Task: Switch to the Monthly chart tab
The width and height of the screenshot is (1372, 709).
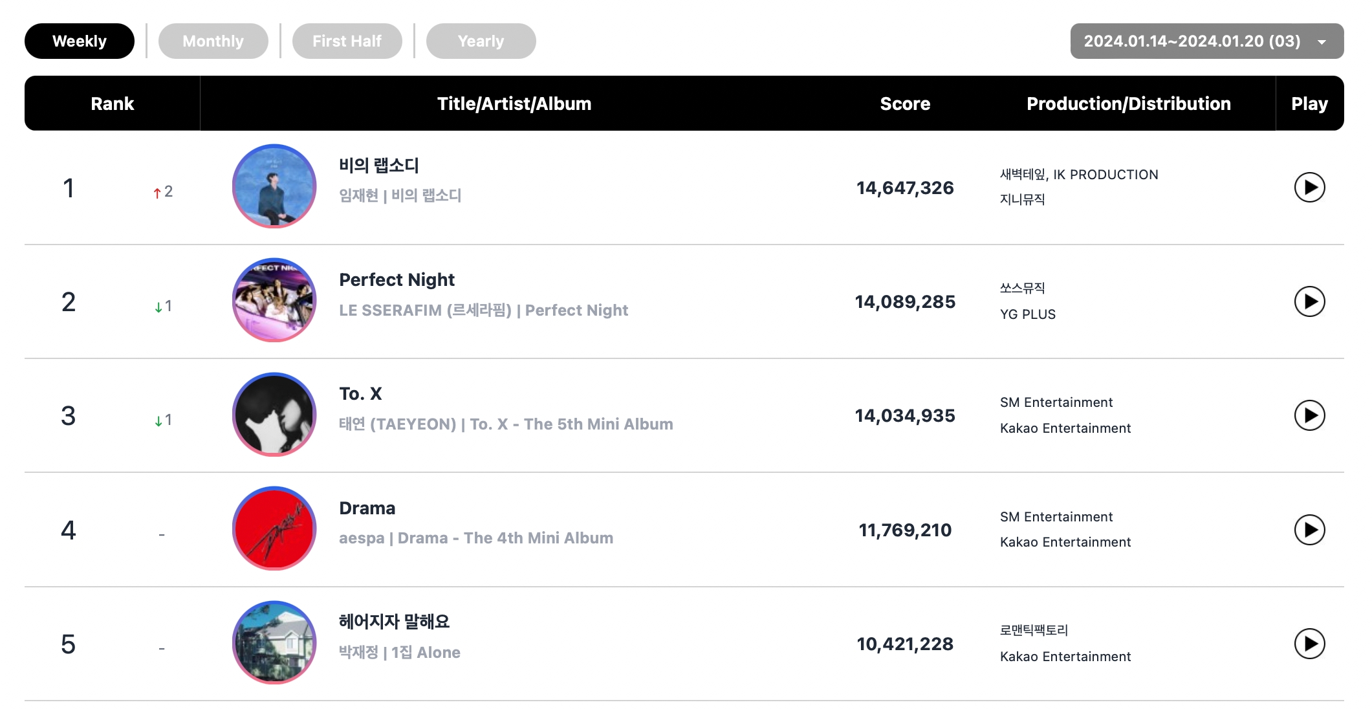Action: click(x=213, y=41)
